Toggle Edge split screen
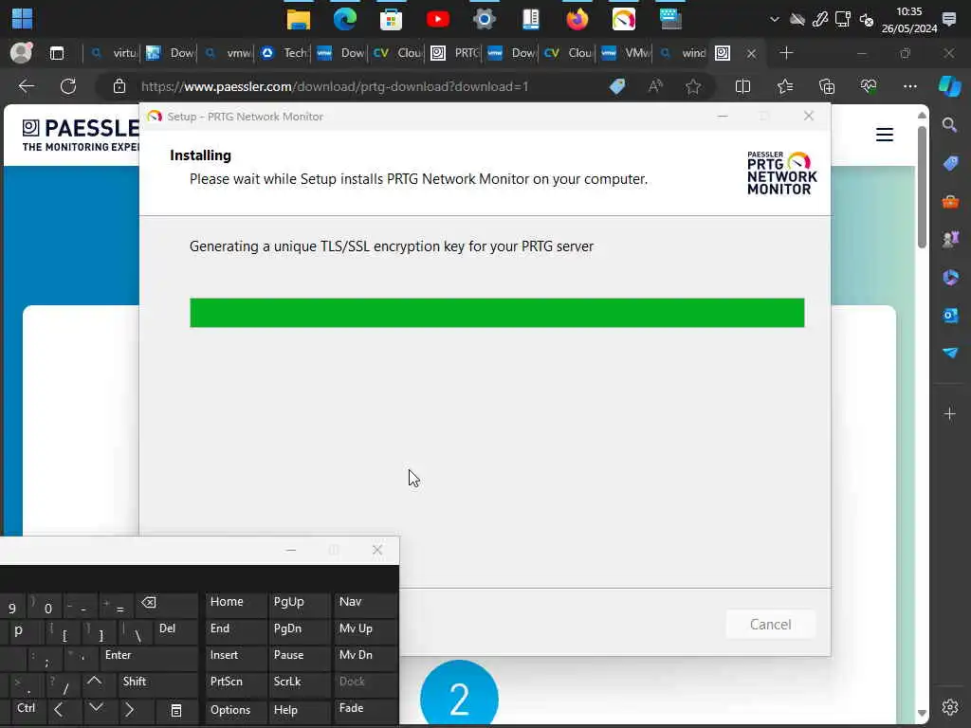 point(742,86)
